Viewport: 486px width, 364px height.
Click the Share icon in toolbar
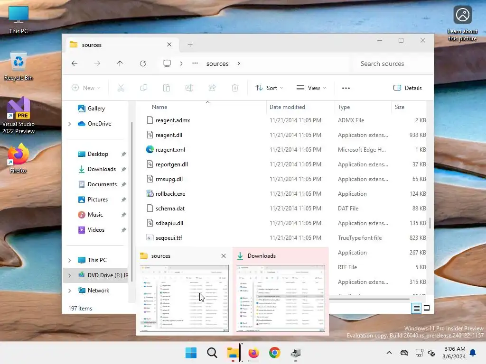click(x=212, y=88)
